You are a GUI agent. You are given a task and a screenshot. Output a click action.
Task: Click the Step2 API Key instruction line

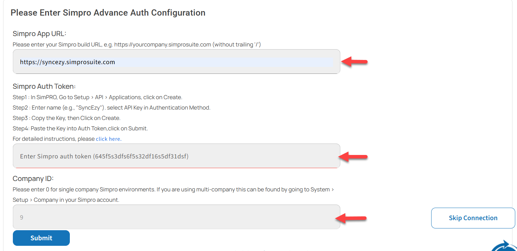[x=112, y=107]
